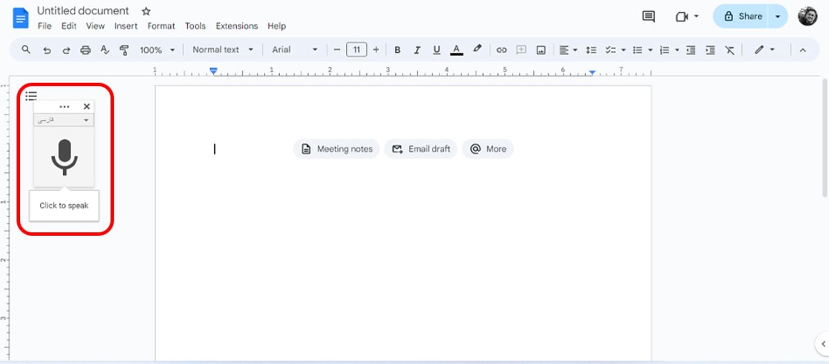Open the Insert menu
The height and width of the screenshot is (364, 829).
coord(126,26)
